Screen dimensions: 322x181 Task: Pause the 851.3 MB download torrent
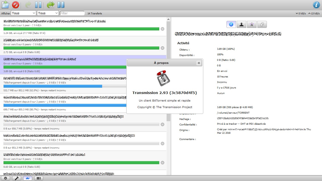(163, 144)
